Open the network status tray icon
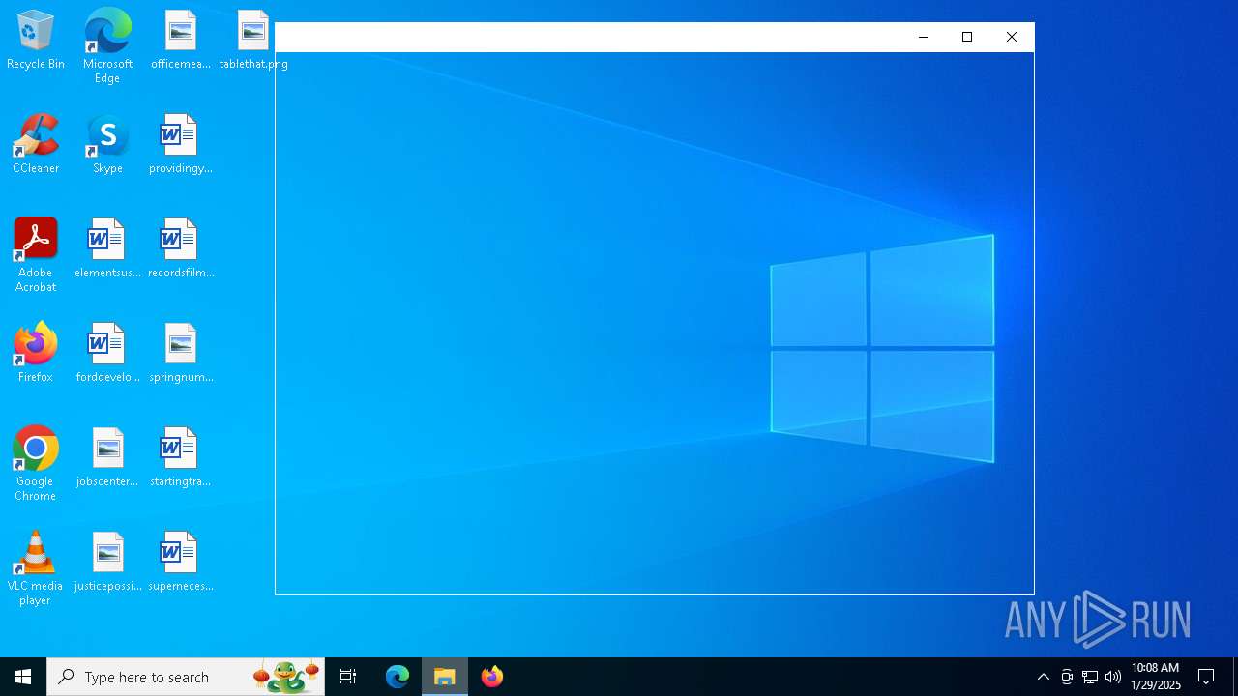The height and width of the screenshot is (696, 1238). (x=1090, y=677)
